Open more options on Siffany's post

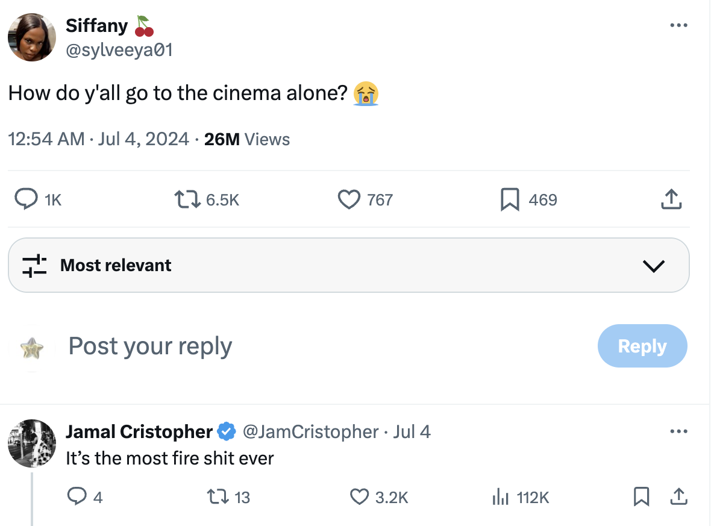coord(678,26)
